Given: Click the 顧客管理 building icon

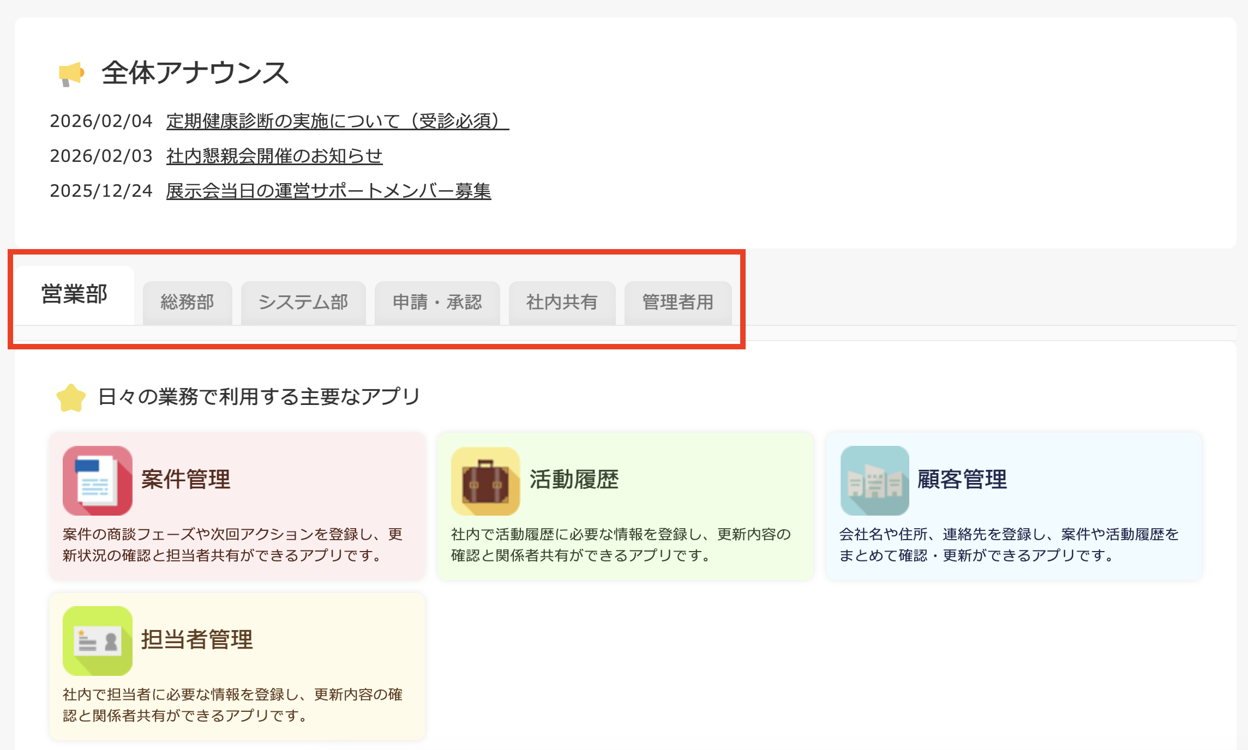Looking at the screenshot, I should tap(874, 480).
